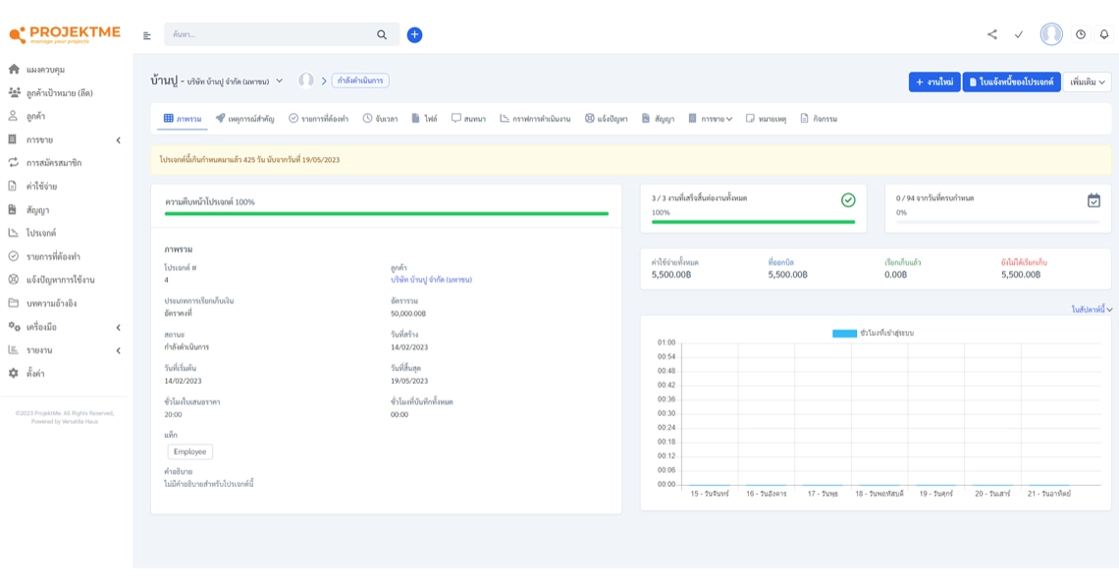The height and width of the screenshot is (586, 1119).
Task: Collapse sidebar with the menu toggle icon
Action: 147,35
